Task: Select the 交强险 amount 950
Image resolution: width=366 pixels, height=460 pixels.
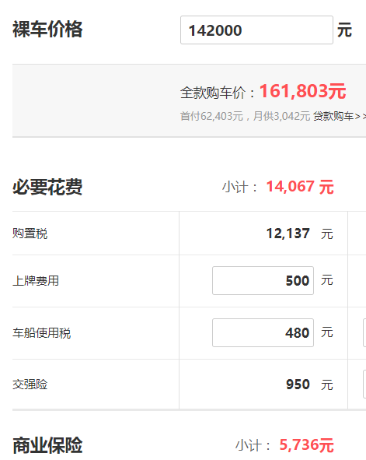Action: [298, 385]
